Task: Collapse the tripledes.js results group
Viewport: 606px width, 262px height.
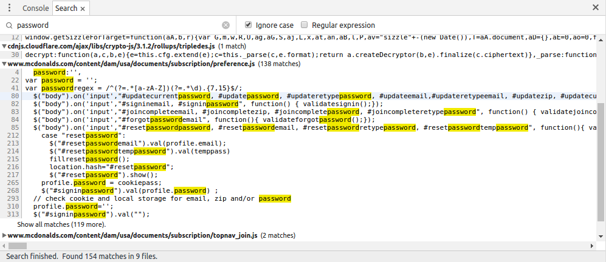Action: (4, 46)
